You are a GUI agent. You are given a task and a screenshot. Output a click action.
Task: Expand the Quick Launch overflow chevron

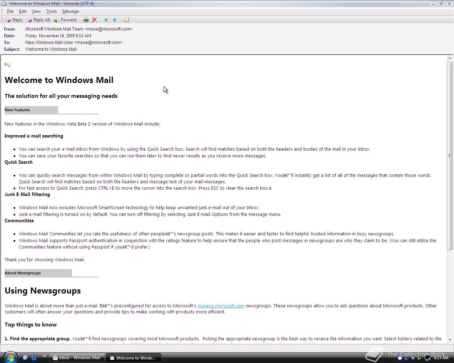44,356
